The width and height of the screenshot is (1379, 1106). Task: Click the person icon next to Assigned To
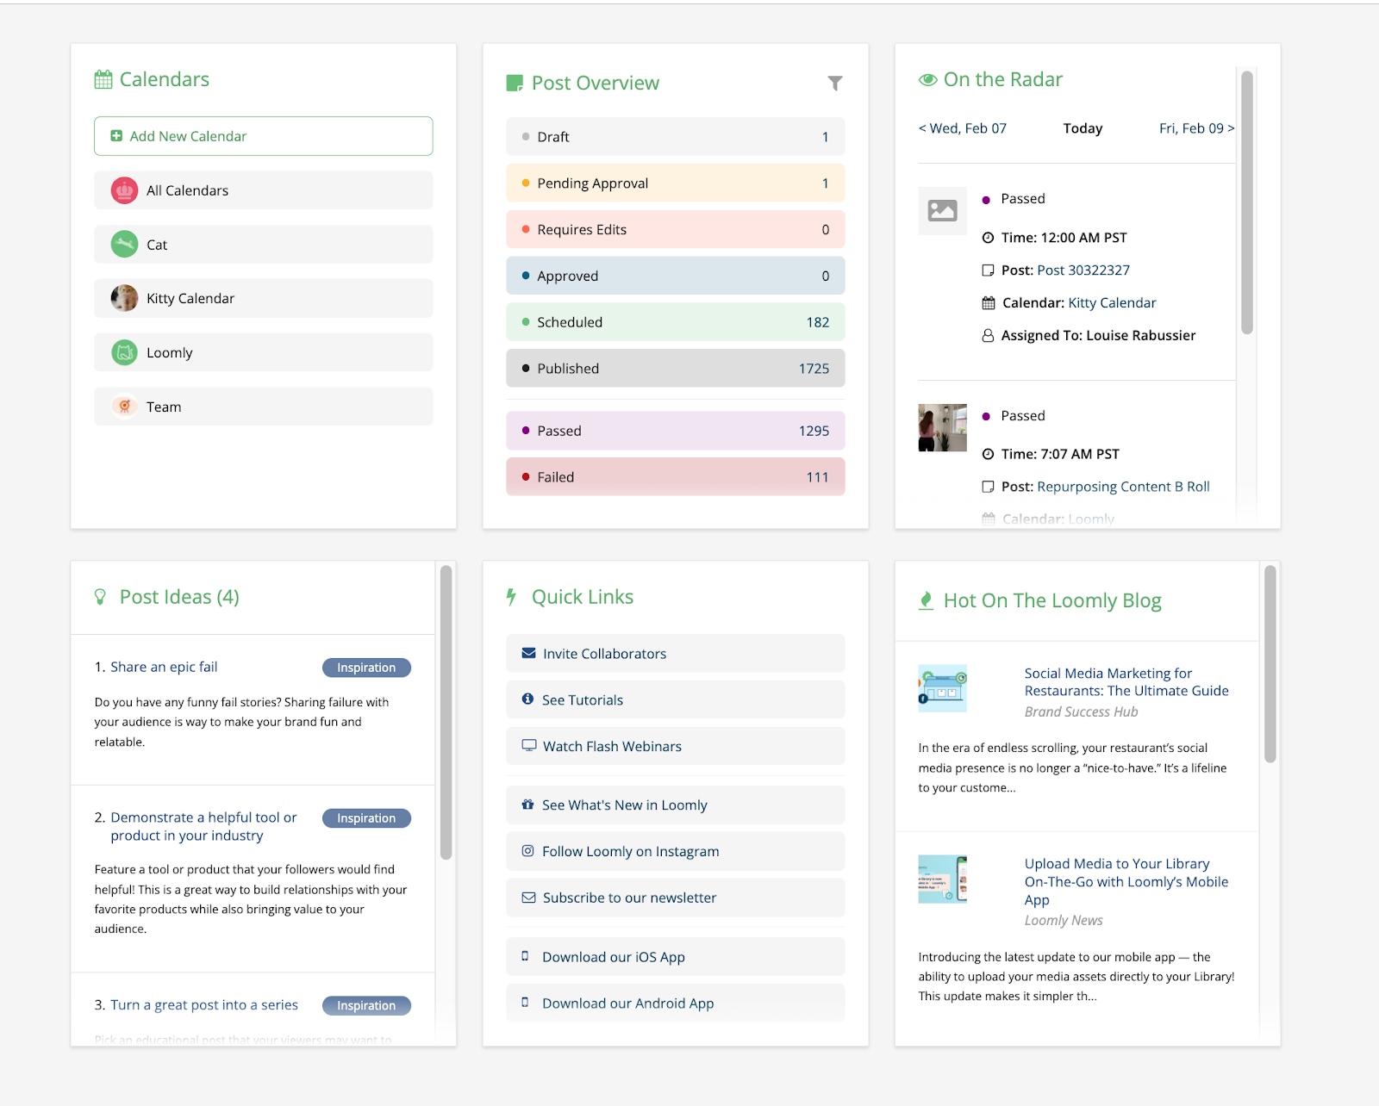[x=988, y=335]
